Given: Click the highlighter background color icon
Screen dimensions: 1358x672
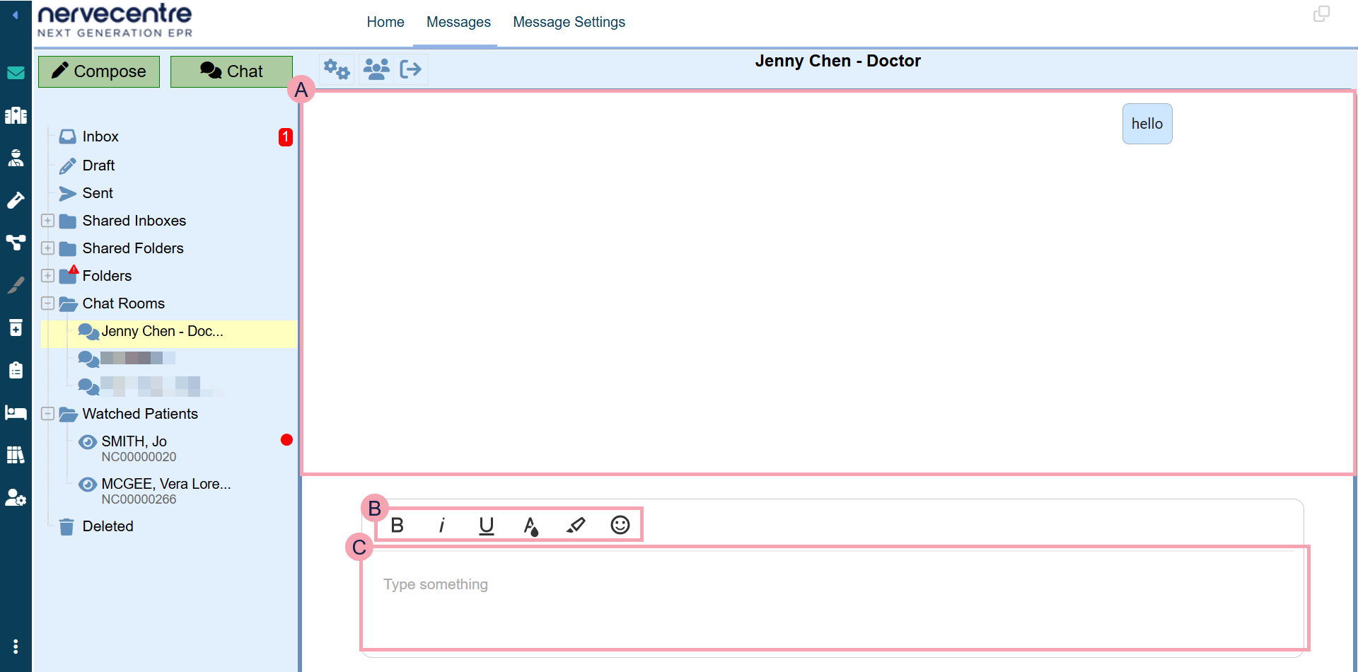Looking at the screenshot, I should [x=576, y=525].
